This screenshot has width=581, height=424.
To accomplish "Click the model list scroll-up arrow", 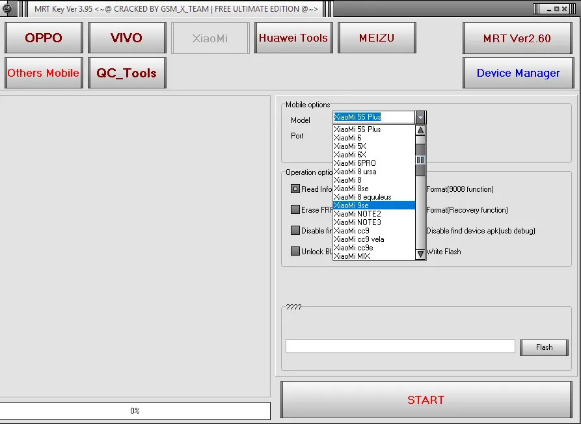I will pyautogui.click(x=420, y=130).
